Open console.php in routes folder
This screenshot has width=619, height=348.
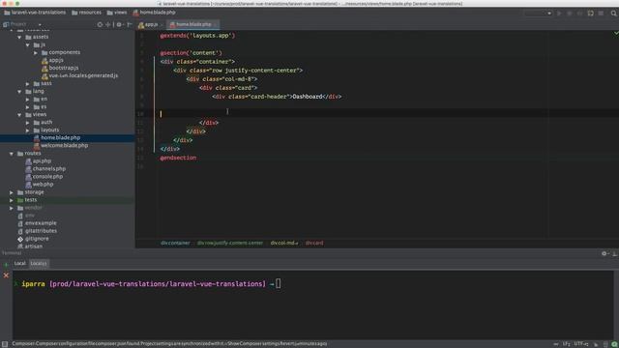(44, 176)
